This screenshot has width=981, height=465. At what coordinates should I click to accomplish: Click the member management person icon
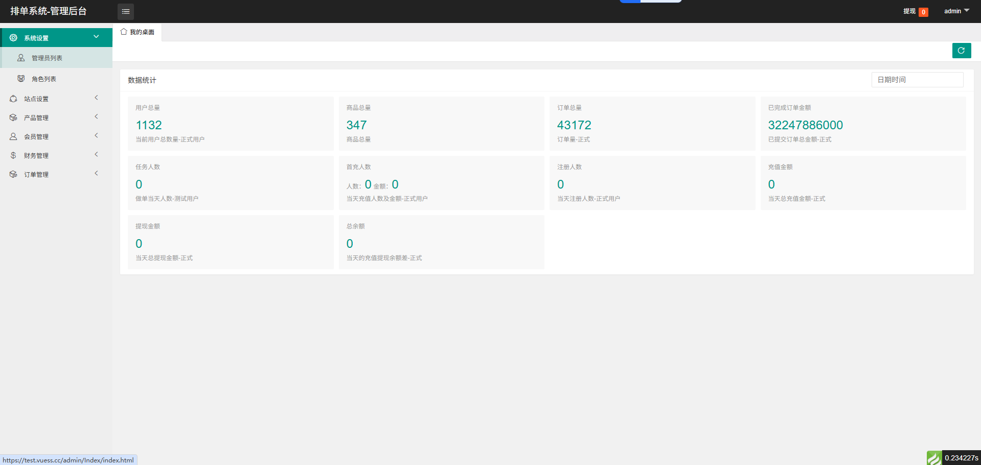[13, 136]
